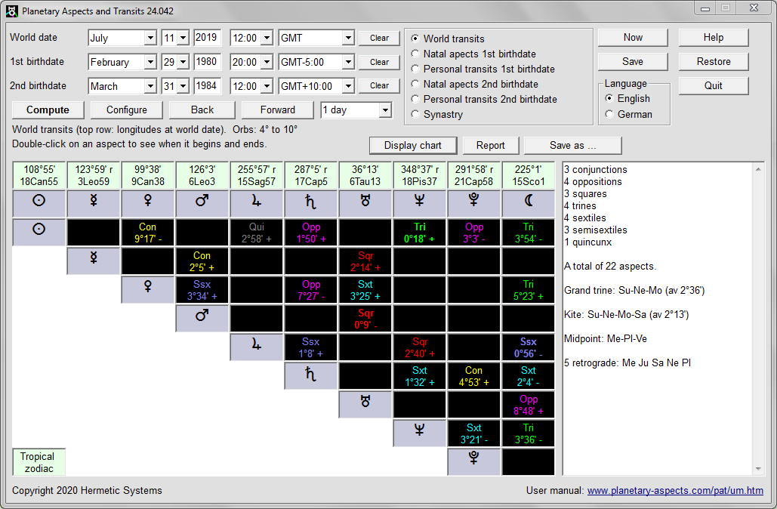Click the Moon symbol at the row's end
The image size is (777, 509).
click(x=528, y=203)
